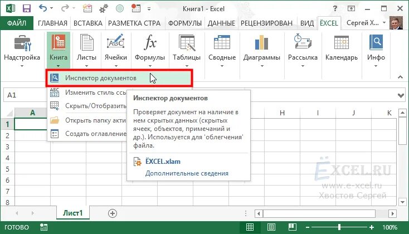
Task: Choose Открыть папку активной книги item
Action: tap(87, 120)
